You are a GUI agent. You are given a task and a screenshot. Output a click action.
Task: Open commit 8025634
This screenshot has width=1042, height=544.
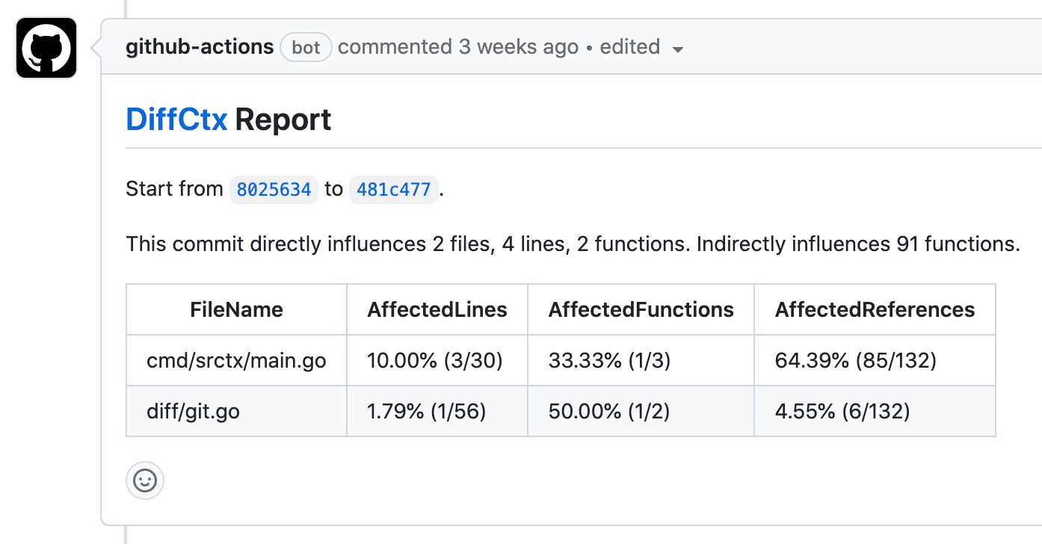click(274, 189)
